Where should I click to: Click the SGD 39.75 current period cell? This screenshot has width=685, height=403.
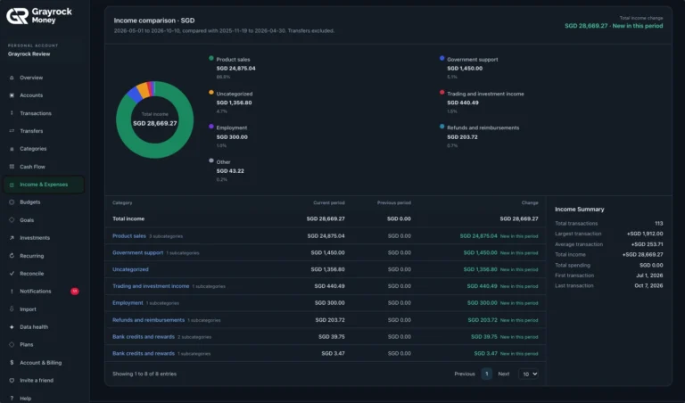[332, 337]
